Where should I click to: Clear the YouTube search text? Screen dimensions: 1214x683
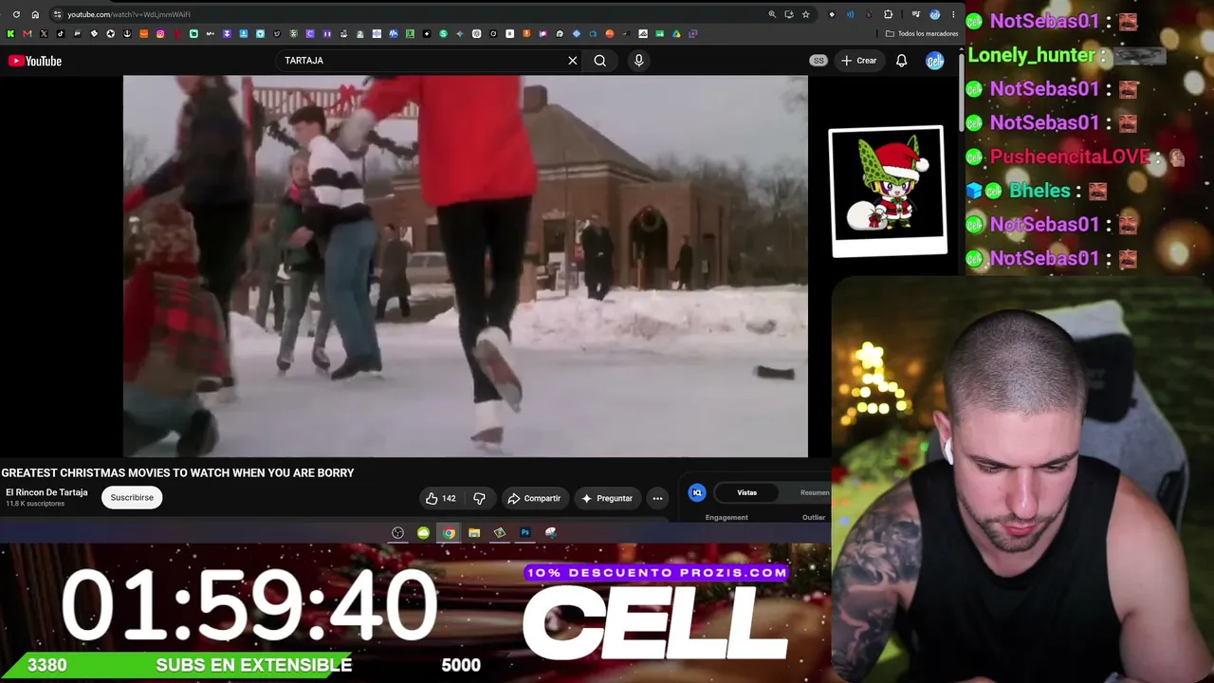[x=573, y=61]
